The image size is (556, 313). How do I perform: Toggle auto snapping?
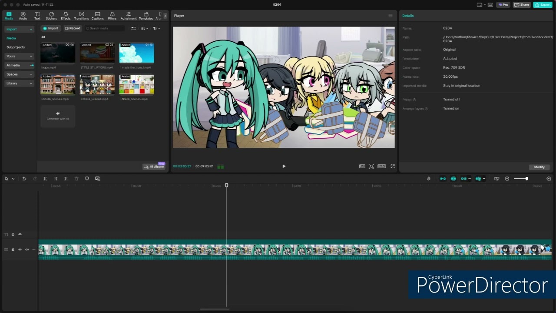pyautogui.click(x=453, y=179)
